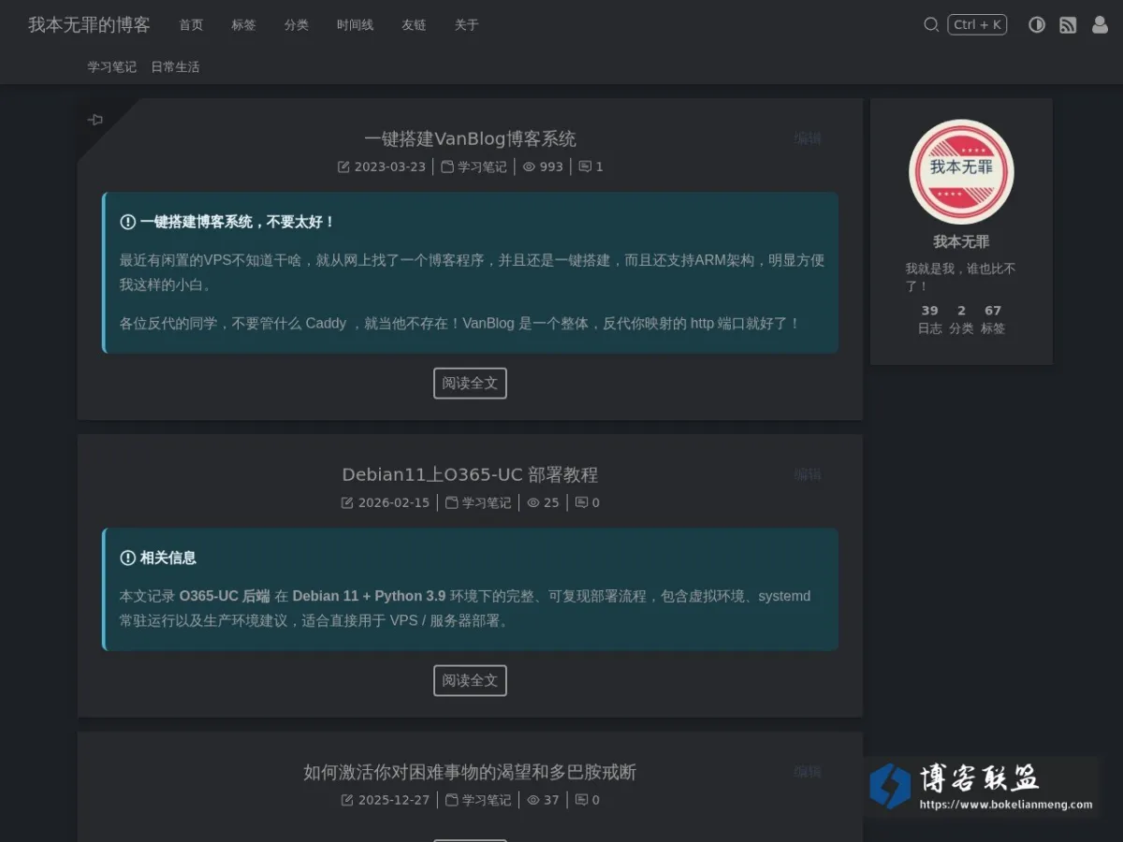Open the 分类 navigation item
The image size is (1123, 842).
[297, 25]
